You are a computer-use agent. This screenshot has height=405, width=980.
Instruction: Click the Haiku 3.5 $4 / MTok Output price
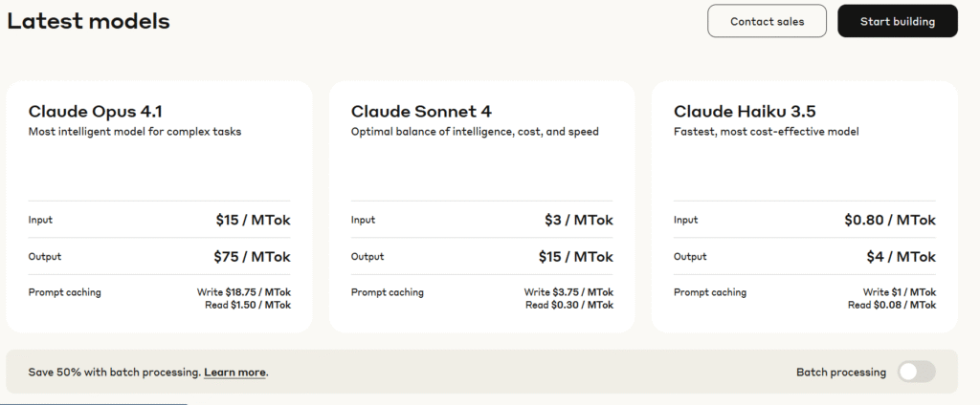pos(902,256)
